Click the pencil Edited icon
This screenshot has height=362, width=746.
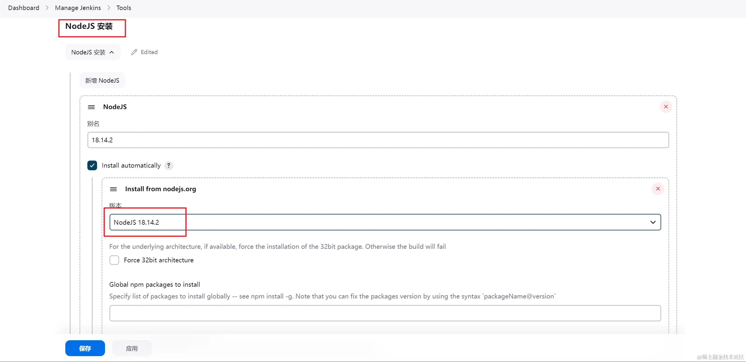coord(134,52)
